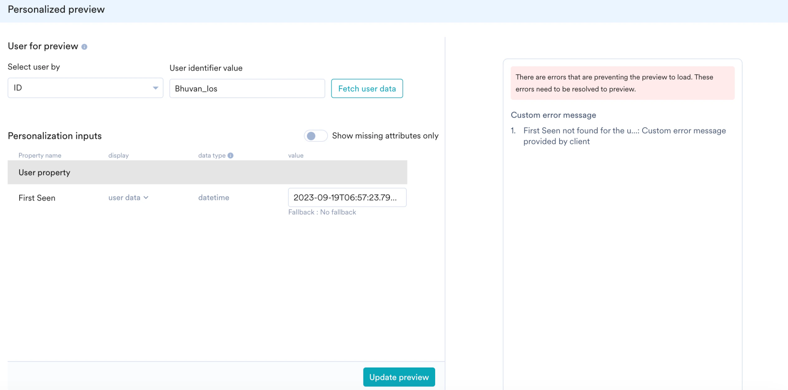Viewport: 788px width, 390px height.
Task: Click the Fallback : No fallback text
Action: 322,212
